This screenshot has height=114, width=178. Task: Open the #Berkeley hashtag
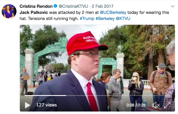(x=105, y=19)
